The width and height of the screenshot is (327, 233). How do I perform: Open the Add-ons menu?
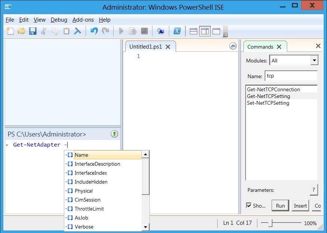click(83, 20)
